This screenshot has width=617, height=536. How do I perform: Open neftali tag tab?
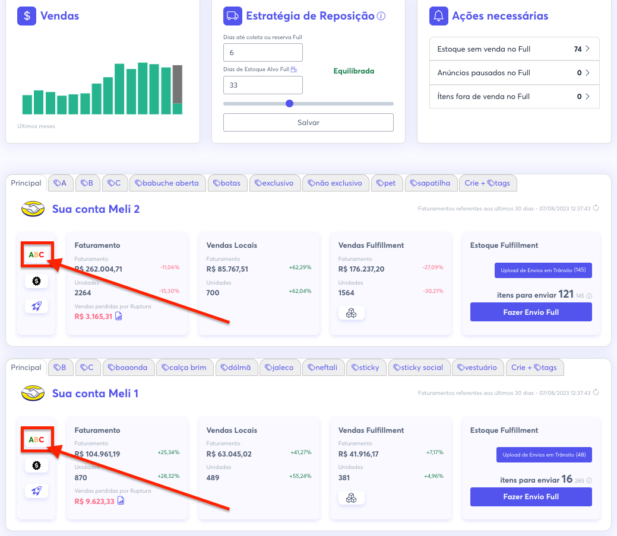tap(323, 368)
